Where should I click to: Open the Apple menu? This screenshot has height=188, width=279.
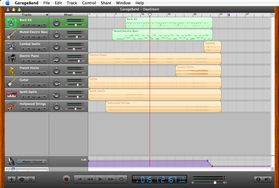click(7, 3)
